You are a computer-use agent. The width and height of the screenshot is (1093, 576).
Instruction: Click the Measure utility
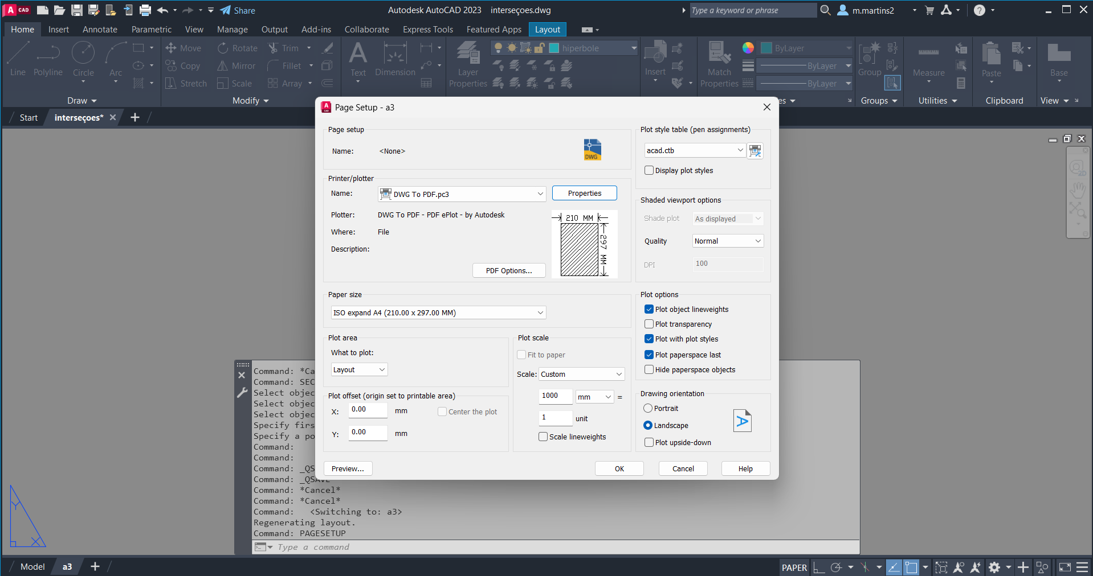tap(928, 59)
